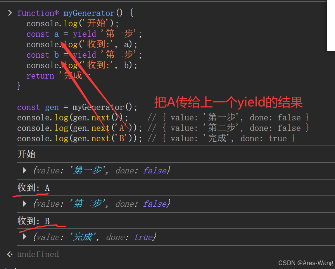Click the 'const gen = myGenerator();' line
This screenshot has height=269, width=335.
pos(77,107)
